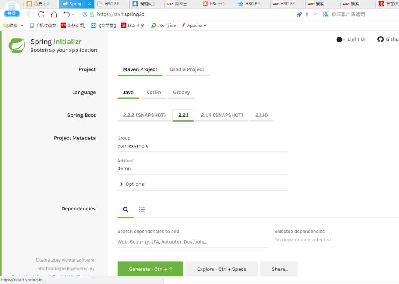Click the browser user avatar login icon

pyautogui.click(x=12, y=6)
